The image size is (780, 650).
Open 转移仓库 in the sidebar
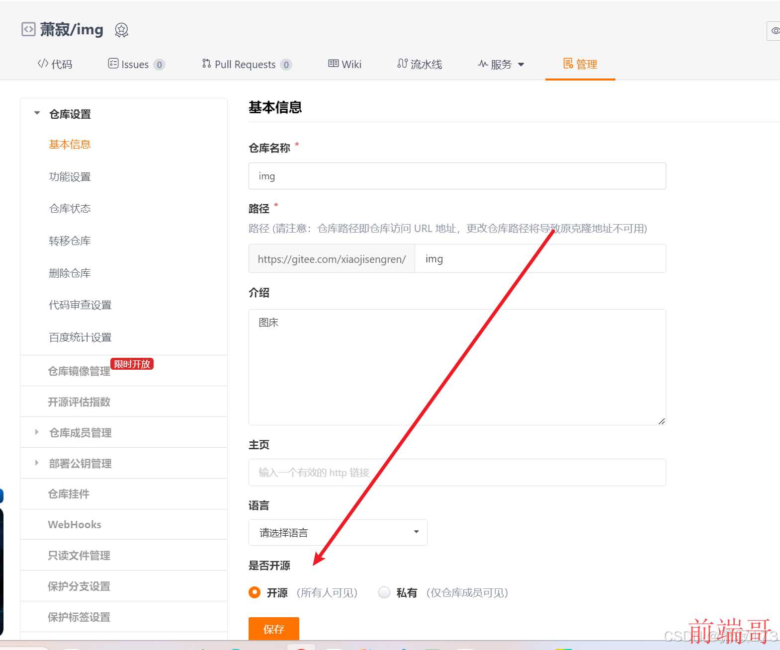[70, 241]
